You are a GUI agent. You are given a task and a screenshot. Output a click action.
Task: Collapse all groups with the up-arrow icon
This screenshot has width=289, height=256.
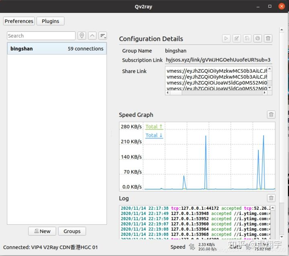click(92, 36)
